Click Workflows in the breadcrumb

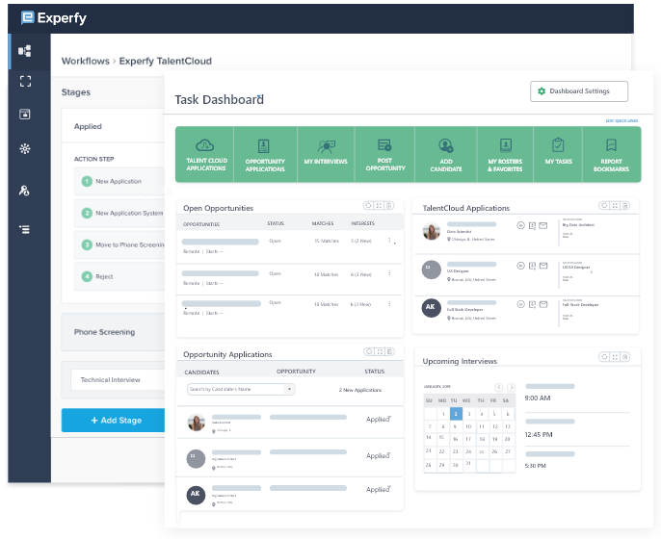(86, 61)
